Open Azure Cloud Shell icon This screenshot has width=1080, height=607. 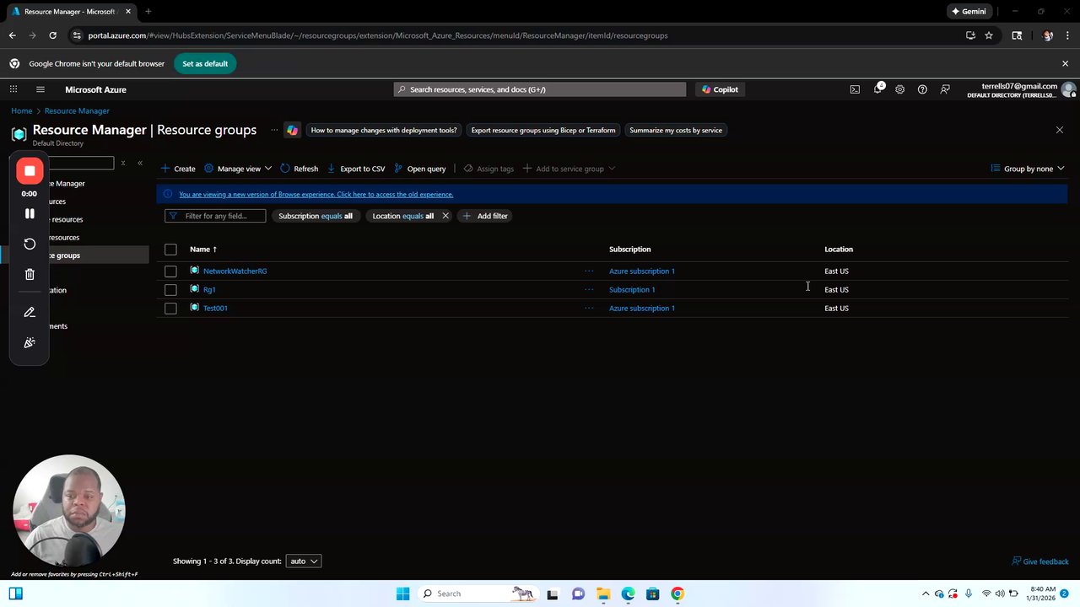click(855, 89)
